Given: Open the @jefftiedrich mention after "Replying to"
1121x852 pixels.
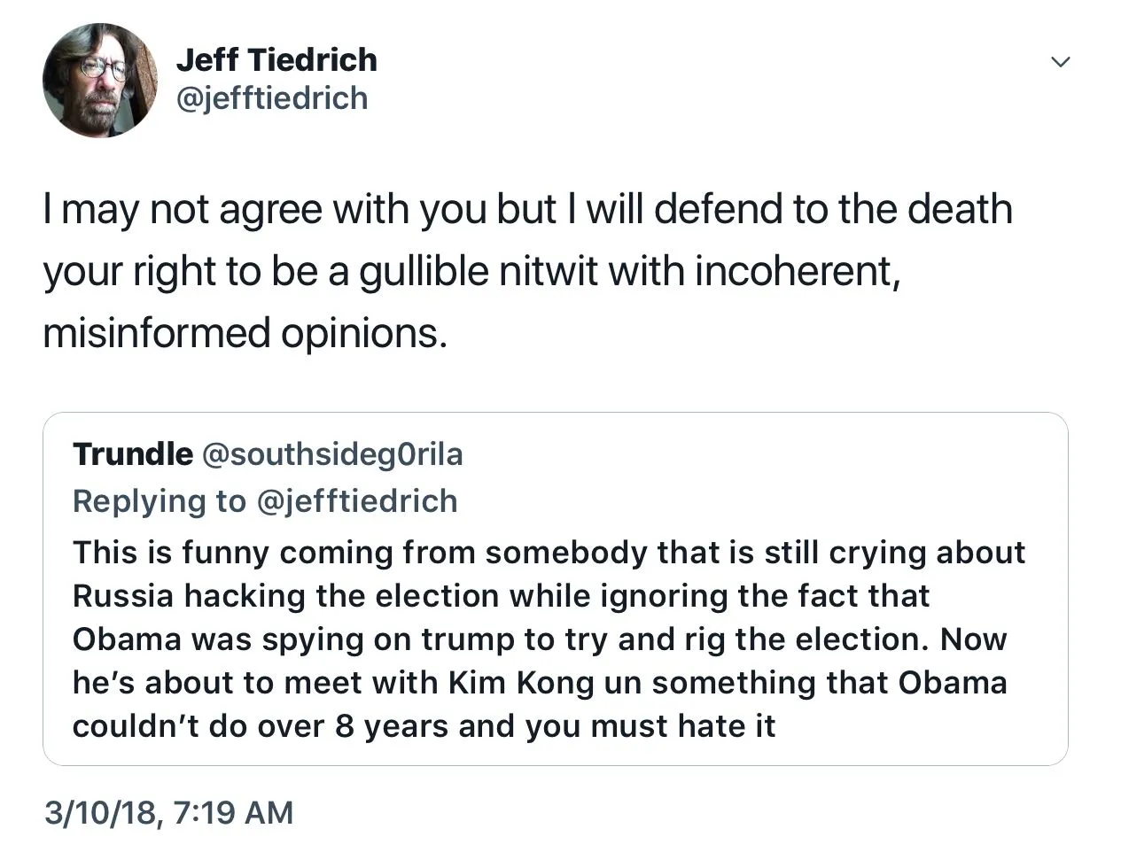Looking at the screenshot, I should click(357, 501).
